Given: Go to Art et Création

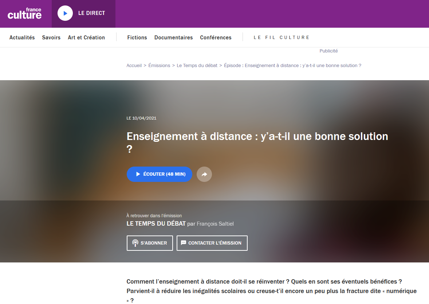Looking at the screenshot, I should click(86, 38).
